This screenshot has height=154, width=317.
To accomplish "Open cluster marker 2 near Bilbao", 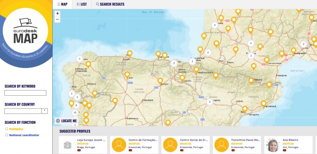I will (x=174, y=64).
